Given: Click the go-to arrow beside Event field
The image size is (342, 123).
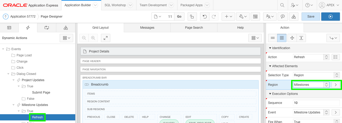Looking at the screenshot, I should pos(336,112).
